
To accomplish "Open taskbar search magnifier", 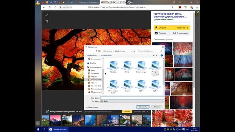I will [44, 129].
